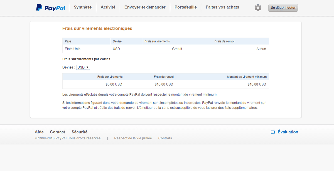
Task: Go to the Activité tab
Action: click(108, 7)
